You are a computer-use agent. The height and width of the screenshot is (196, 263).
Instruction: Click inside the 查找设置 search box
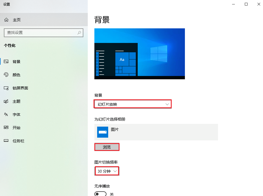tap(41, 32)
